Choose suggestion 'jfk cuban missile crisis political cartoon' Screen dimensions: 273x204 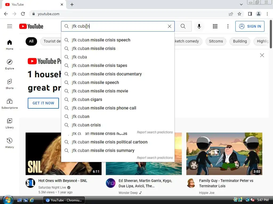coord(118,142)
